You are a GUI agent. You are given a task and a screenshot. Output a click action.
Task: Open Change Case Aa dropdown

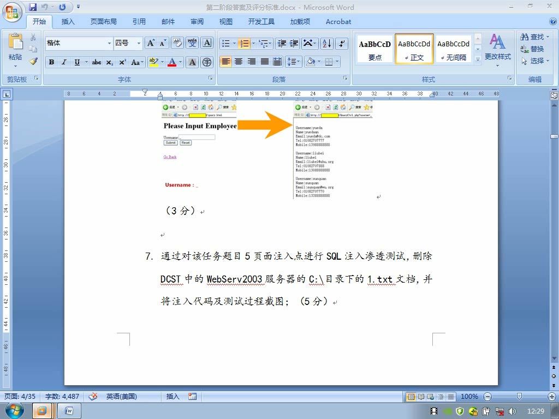pyautogui.click(x=137, y=62)
